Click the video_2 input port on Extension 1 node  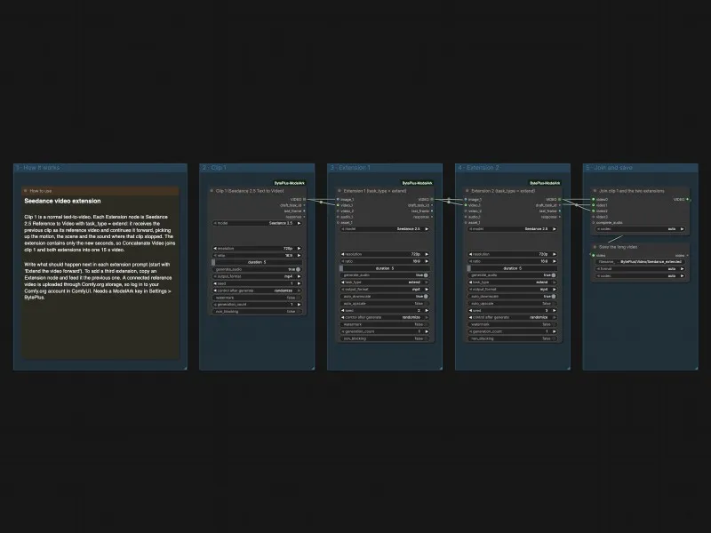point(338,211)
